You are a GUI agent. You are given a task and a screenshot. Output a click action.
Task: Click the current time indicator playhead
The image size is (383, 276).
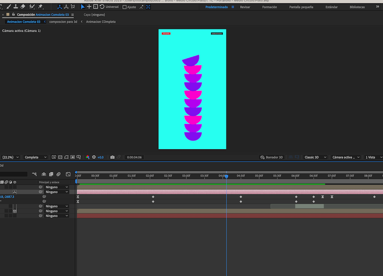pyautogui.click(x=227, y=176)
